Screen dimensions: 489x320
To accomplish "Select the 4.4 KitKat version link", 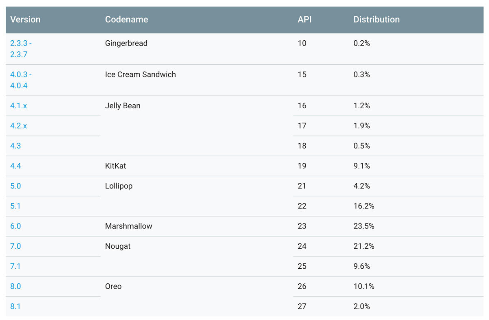I will point(15,166).
